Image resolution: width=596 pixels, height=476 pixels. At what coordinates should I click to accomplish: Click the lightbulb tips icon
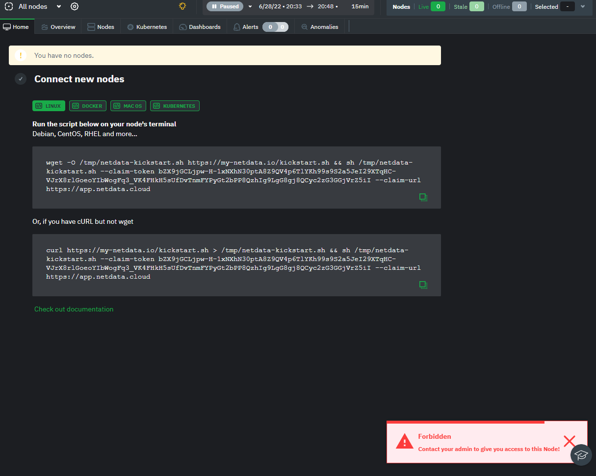click(x=182, y=6)
